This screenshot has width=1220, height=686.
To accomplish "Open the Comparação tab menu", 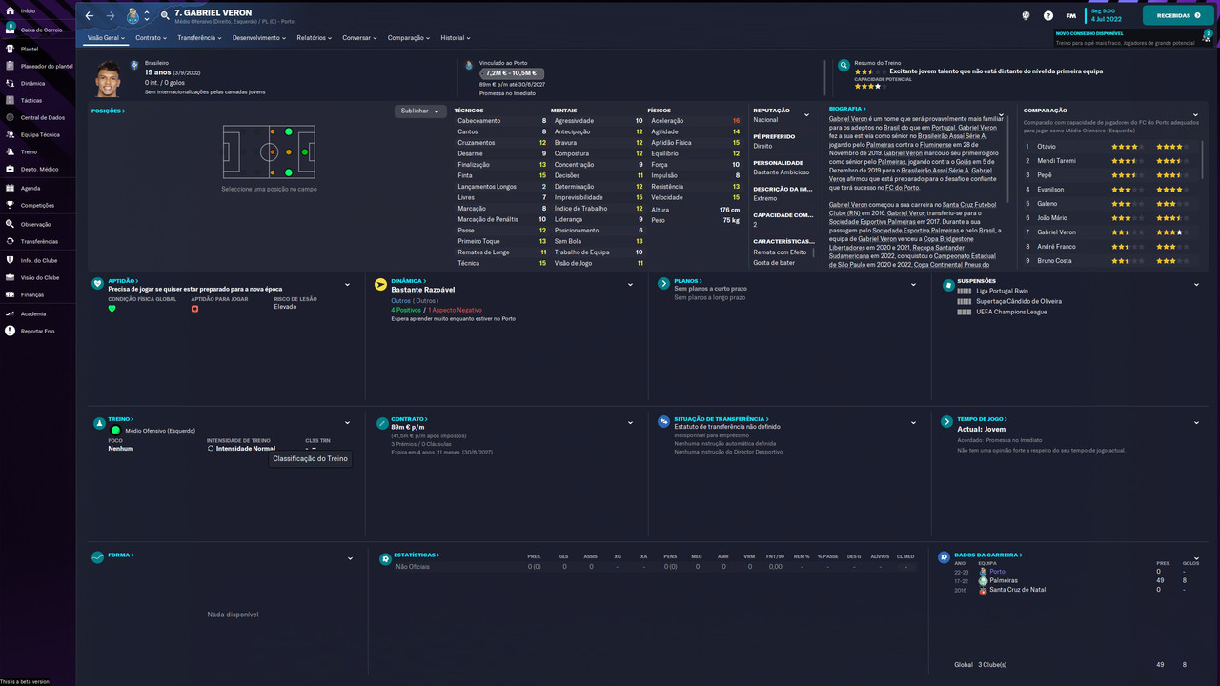I will [x=410, y=38].
